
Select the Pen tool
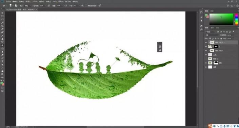(2, 58)
